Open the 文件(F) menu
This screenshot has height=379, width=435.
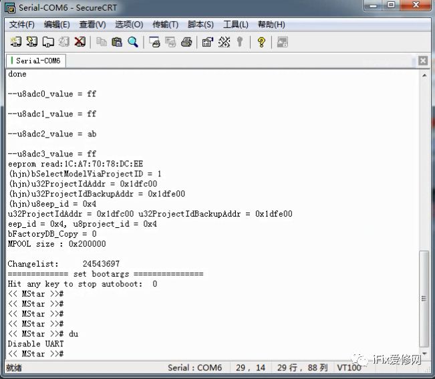[x=22, y=25]
